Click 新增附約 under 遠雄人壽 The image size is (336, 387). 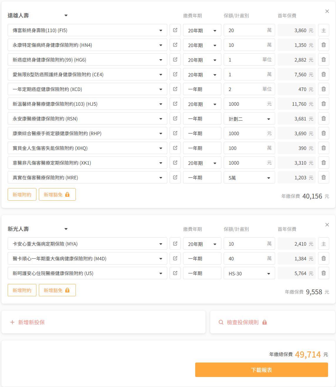22,194
